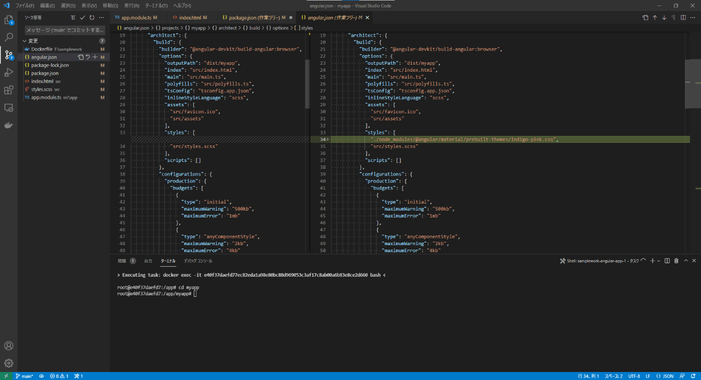701x380 pixels.
Task: Collapse the 変更 changes group
Action: 64,41
